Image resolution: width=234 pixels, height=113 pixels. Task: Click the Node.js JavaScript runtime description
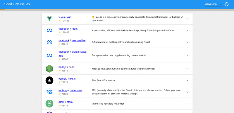[x=123, y=69]
